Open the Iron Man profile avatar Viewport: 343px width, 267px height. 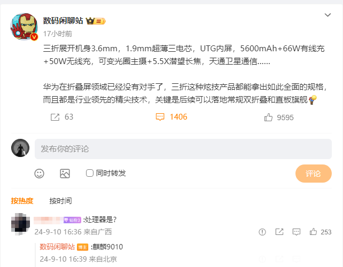(x=24, y=27)
